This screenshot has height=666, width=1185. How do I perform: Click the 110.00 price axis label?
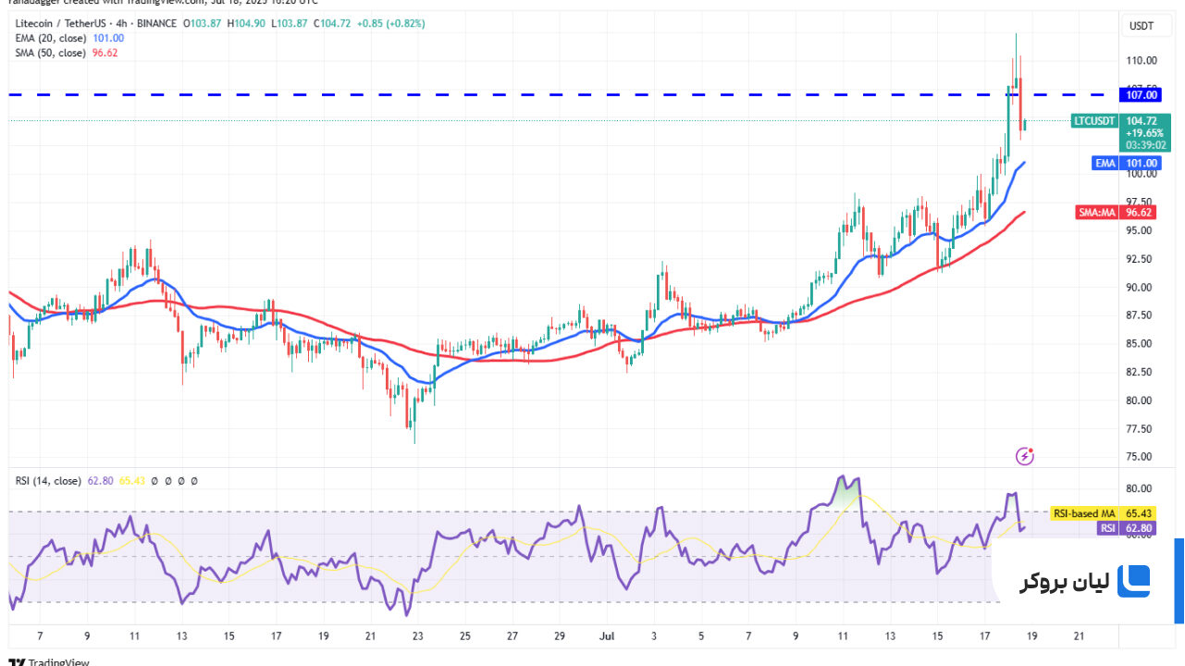(x=1141, y=60)
